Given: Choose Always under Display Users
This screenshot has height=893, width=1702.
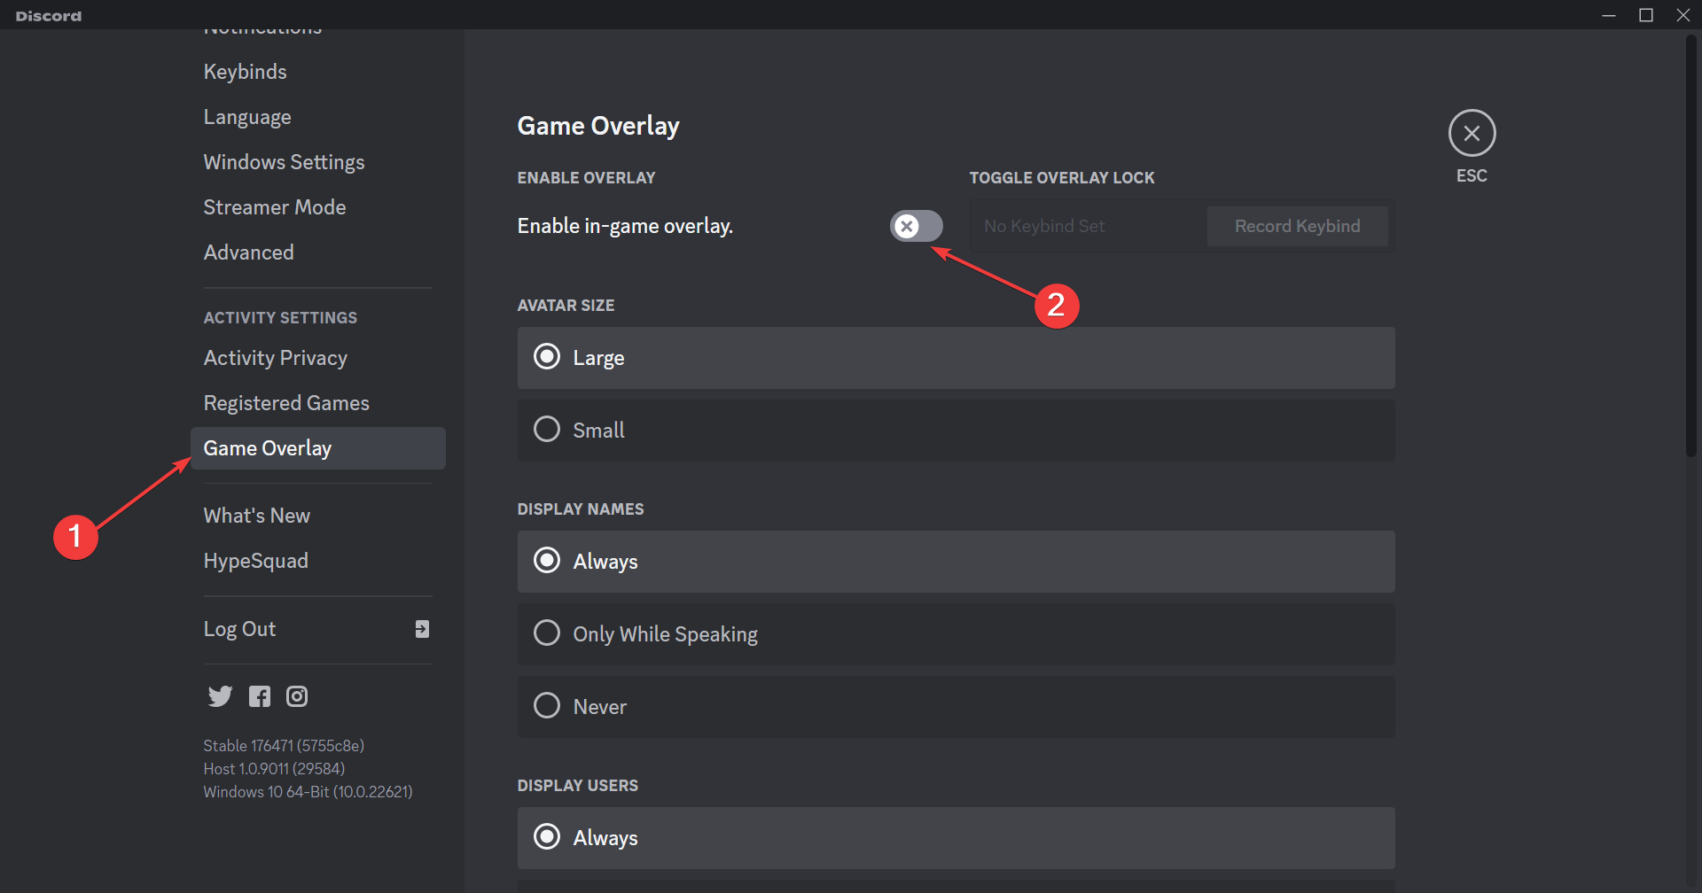Looking at the screenshot, I should click(956, 838).
